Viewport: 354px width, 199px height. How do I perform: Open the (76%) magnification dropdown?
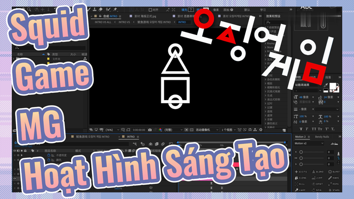pos(113,130)
